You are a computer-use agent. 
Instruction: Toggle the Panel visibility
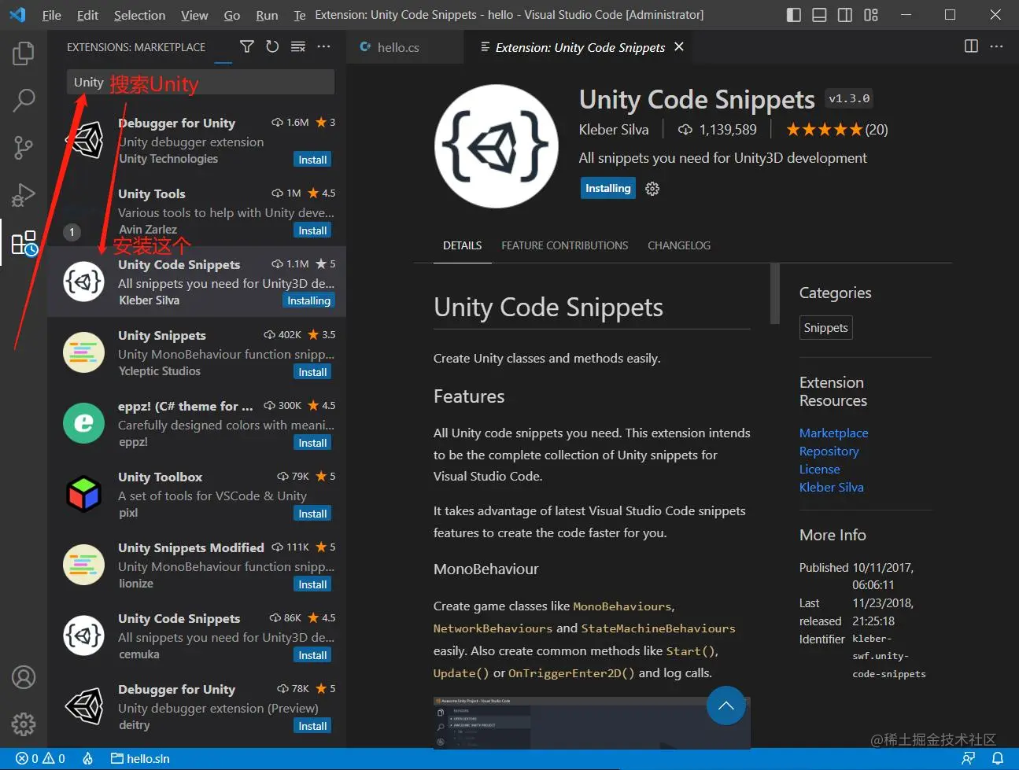(818, 14)
